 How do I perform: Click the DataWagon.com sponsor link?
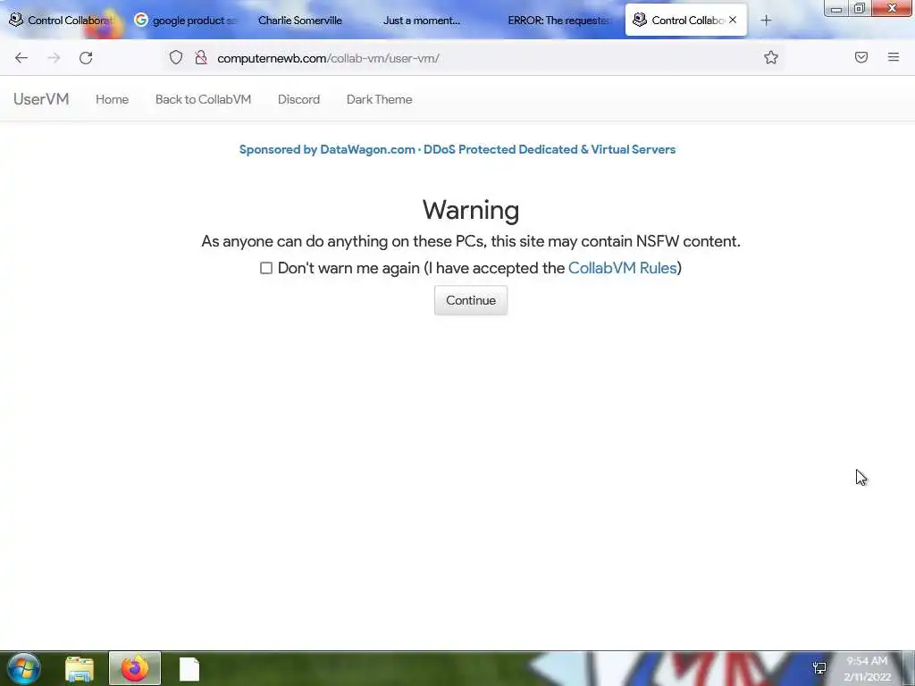point(457,149)
